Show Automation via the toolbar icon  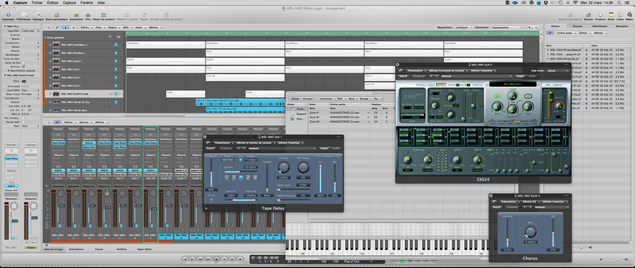pyautogui.click(x=76, y=15)
